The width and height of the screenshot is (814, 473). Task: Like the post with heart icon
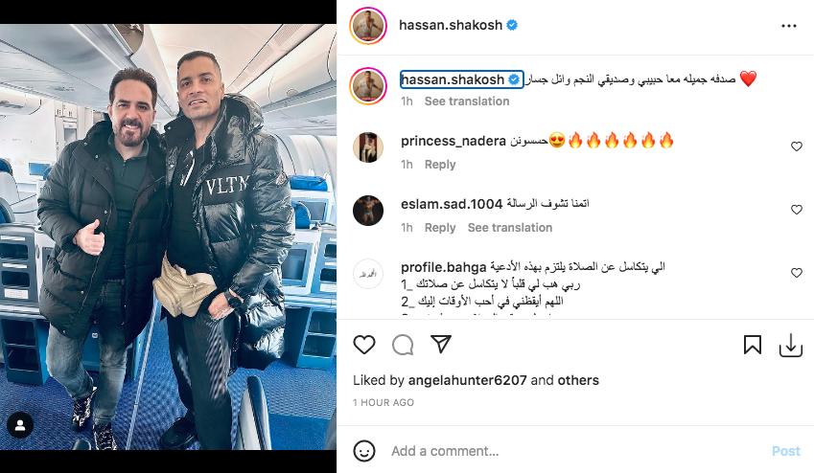[x=364, y=345]
